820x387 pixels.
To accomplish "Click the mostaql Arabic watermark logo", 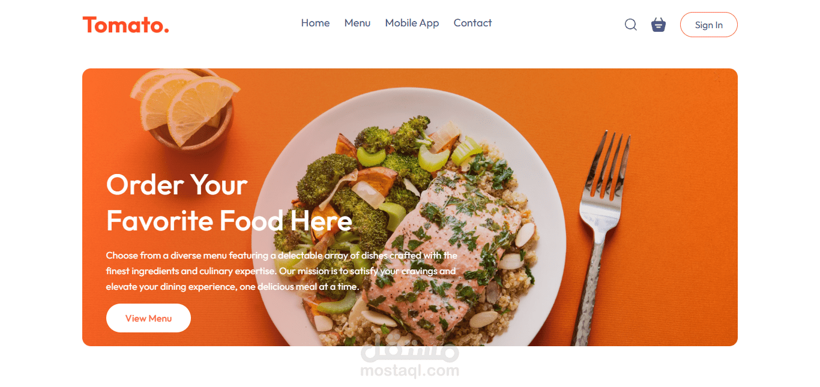I will pyautogui.click(x=409, y=351).
